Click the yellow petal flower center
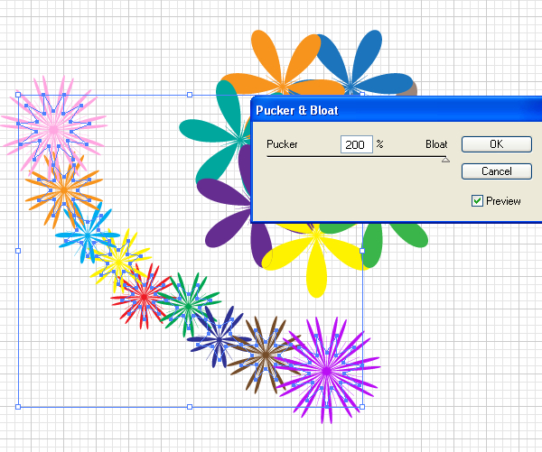Screen dimensions: 542x452 tap(316, 235)
